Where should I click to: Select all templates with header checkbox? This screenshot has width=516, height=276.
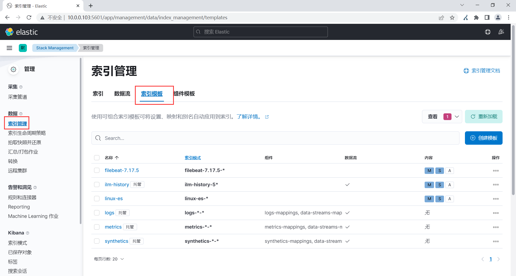tap(97, 158)
